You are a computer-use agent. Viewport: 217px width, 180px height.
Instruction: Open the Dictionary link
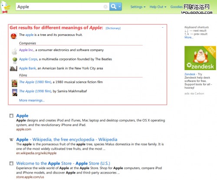(113, 28)
